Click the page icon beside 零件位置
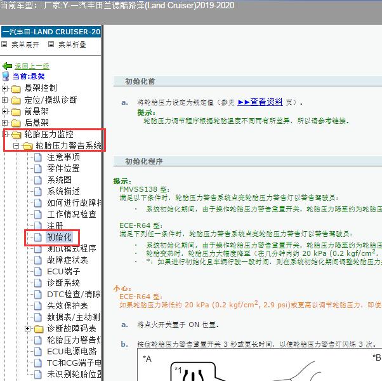Viewport: 382px width, 381px height. pyautogui.click(x=38, y=169)
